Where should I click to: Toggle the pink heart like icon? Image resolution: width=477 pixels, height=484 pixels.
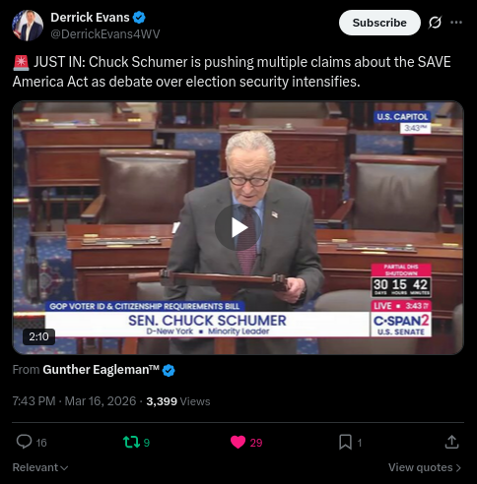coord(238,442)
